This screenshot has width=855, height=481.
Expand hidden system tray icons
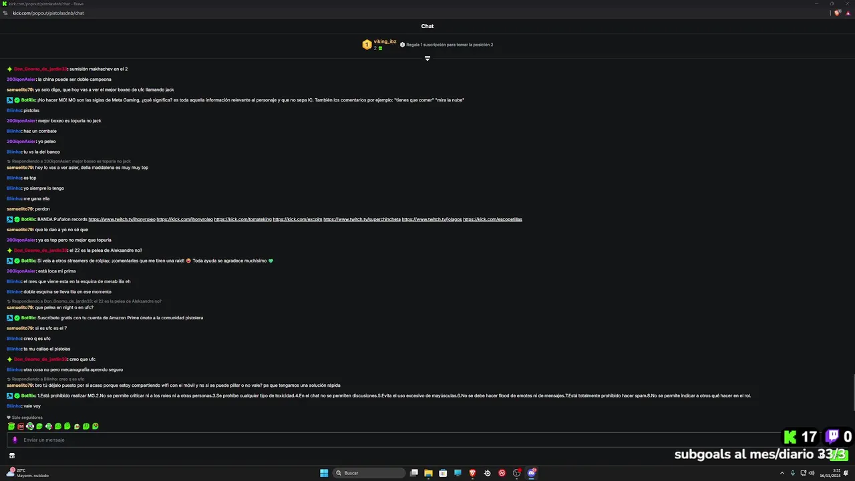pos(782,473)
